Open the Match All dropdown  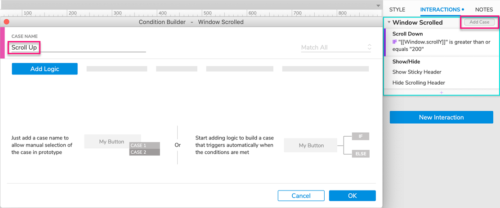[336, 48]
